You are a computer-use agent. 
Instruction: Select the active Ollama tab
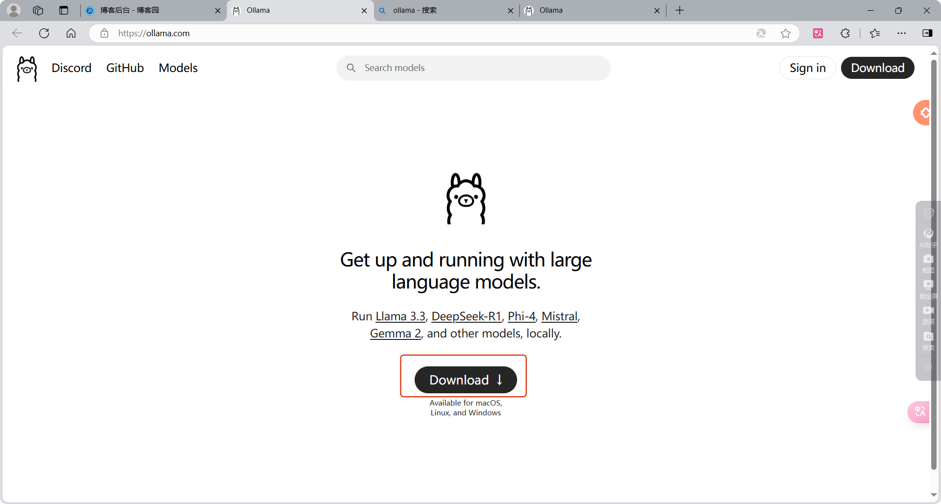tap(300, 10)
